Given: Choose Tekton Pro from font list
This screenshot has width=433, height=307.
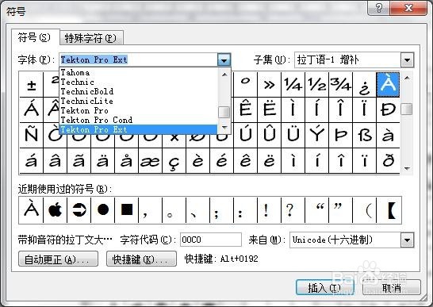Looking at the screenshot, I should point(139,110).
